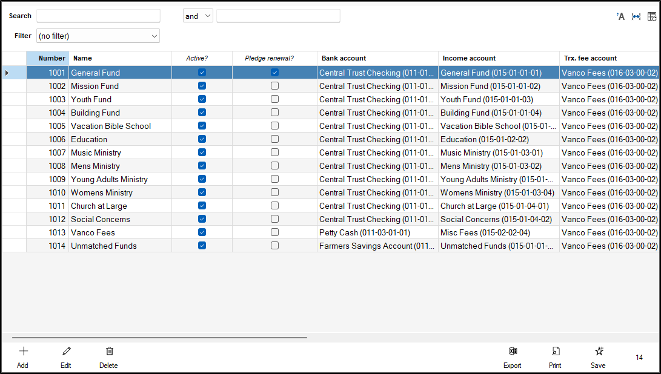The image size is (661, 374).
Task: Click the first Search text field
Action: coord(98,16)
